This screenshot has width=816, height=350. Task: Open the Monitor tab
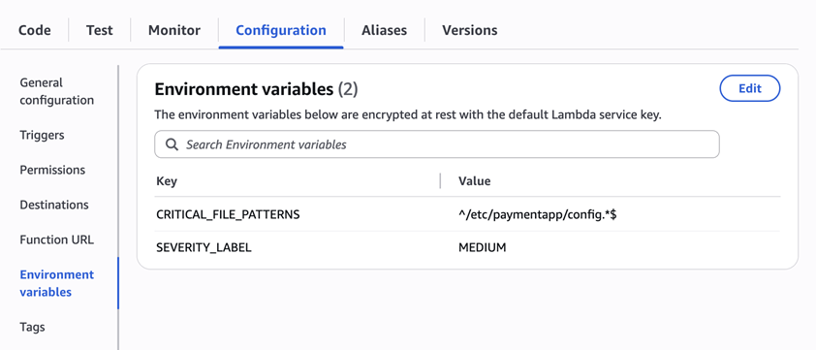(174, 30)
